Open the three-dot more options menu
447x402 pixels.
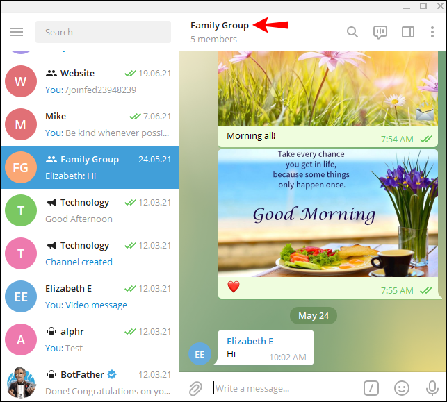tap(433, 32)
